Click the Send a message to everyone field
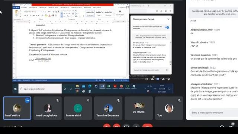 (x=213, y=112)
